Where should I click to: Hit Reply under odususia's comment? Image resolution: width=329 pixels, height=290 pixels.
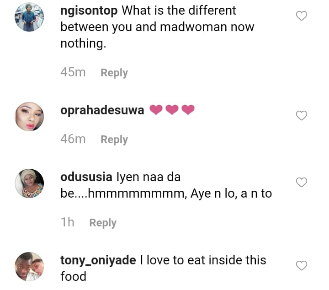coord(103,223)
